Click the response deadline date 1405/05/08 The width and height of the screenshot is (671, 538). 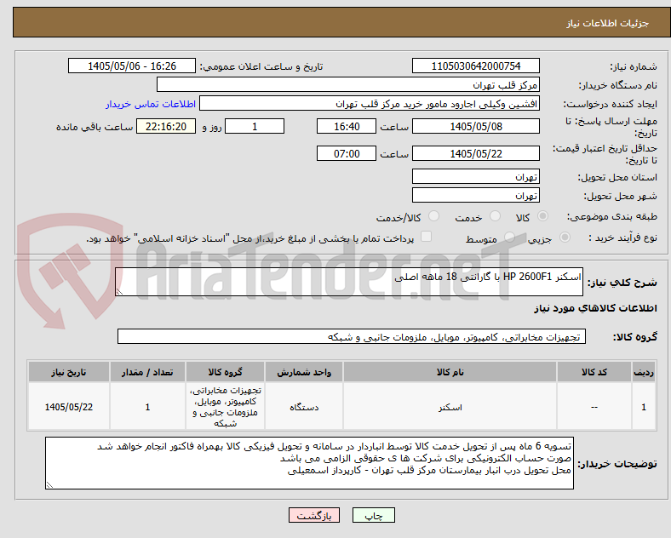click(476, 127)
